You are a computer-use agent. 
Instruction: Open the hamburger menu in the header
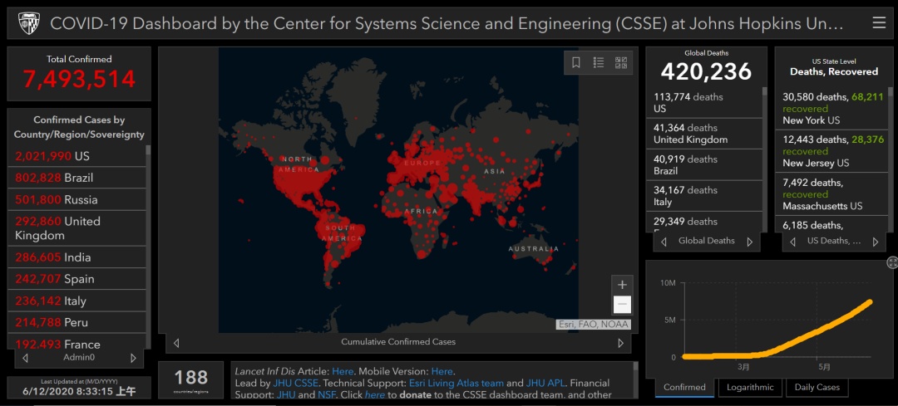(x=879, y=23)
